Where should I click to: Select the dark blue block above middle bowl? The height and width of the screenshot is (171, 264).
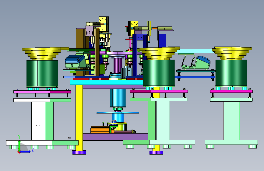pos(162,40)
